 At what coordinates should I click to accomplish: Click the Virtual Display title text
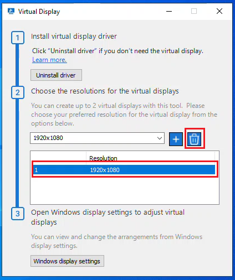pyautogui.click(x=39, y=12)
